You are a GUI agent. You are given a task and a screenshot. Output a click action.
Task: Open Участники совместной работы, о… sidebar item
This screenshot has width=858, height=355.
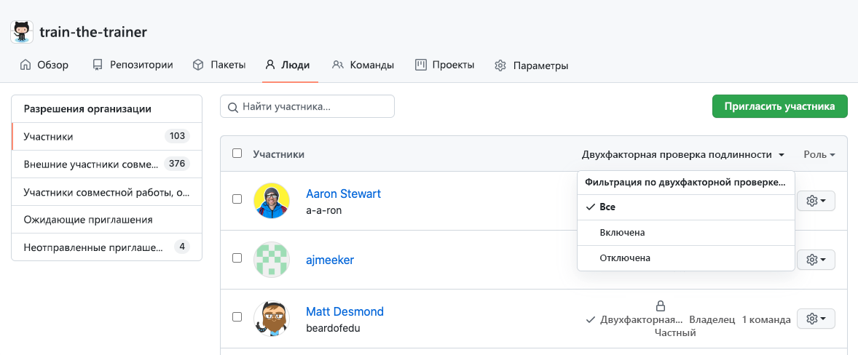coord(106,192)
